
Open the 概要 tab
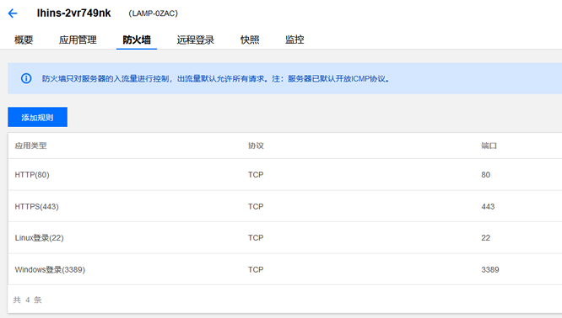pyautogui.click(x=24, y=40)
